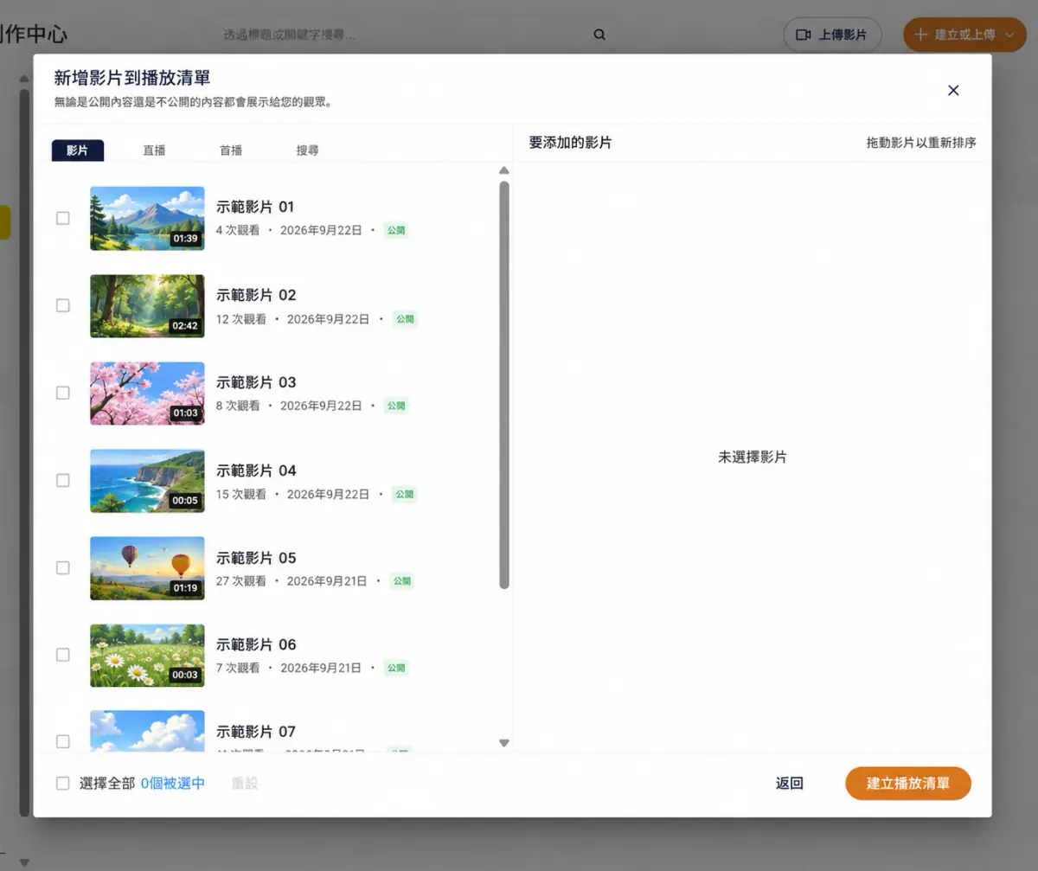
Task: Click the 要添加的影片 panel heading
Action: (570, 142)
